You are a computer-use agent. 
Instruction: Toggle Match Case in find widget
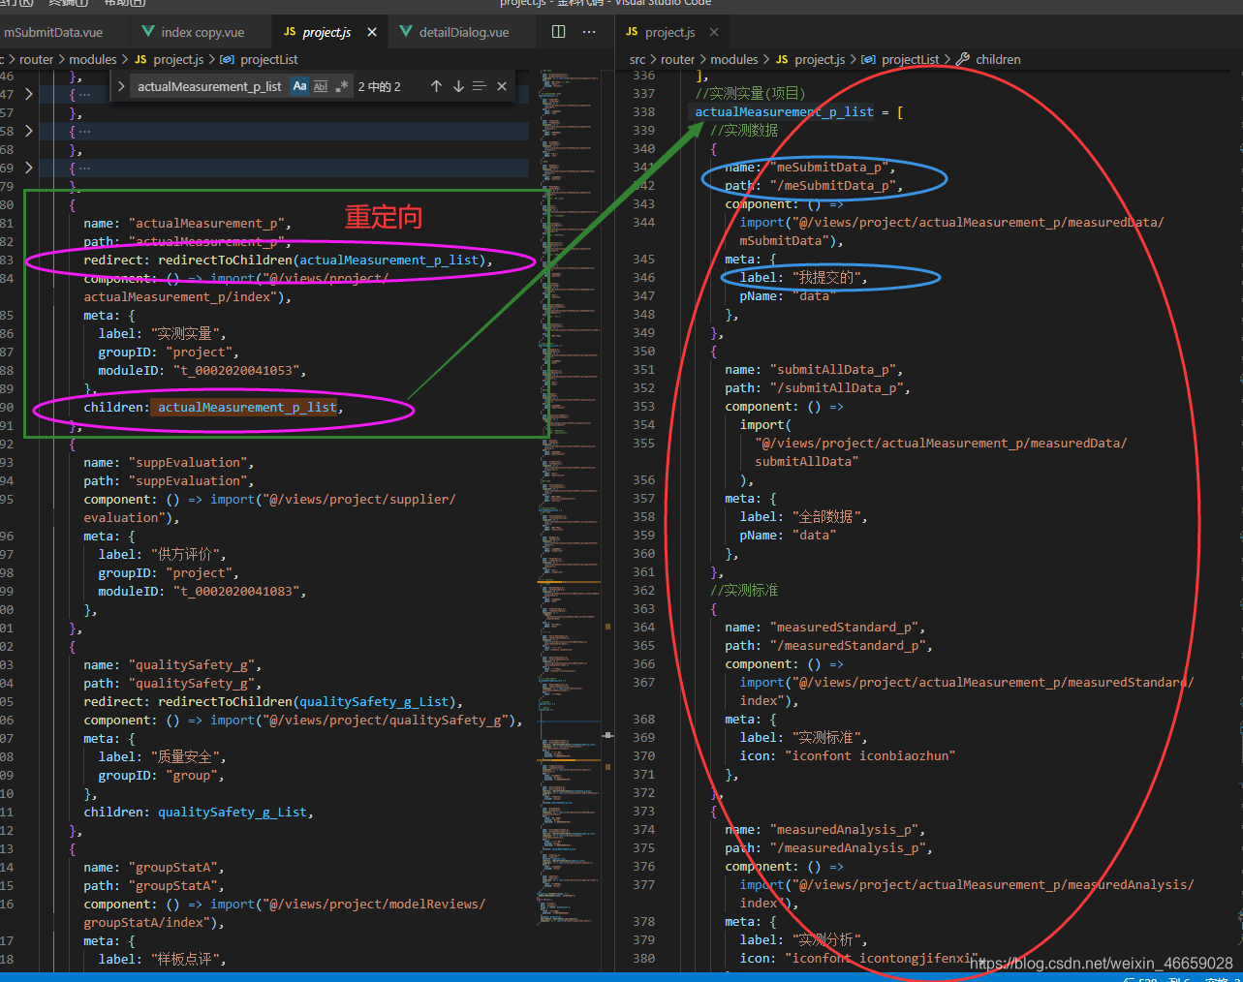300,86
